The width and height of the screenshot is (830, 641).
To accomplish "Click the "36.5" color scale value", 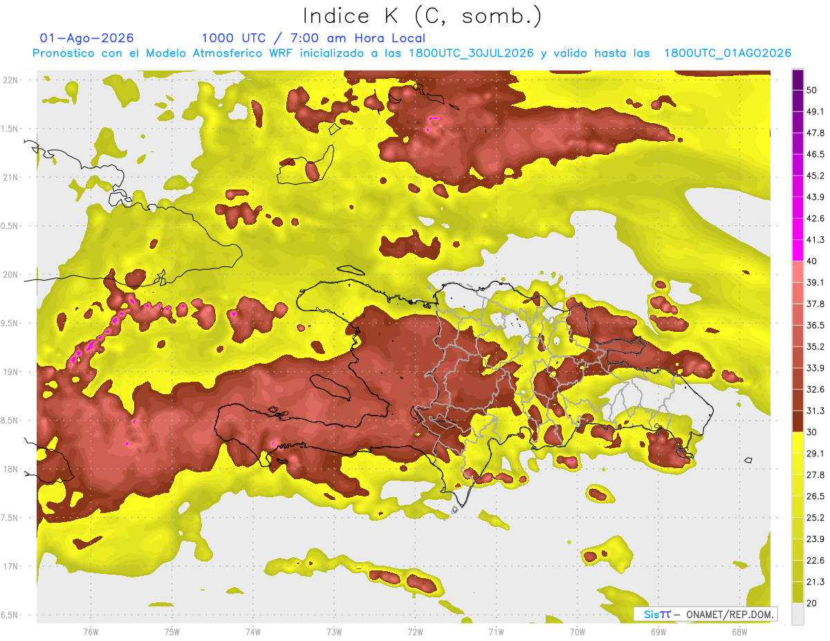I will (x=815, y=325).
